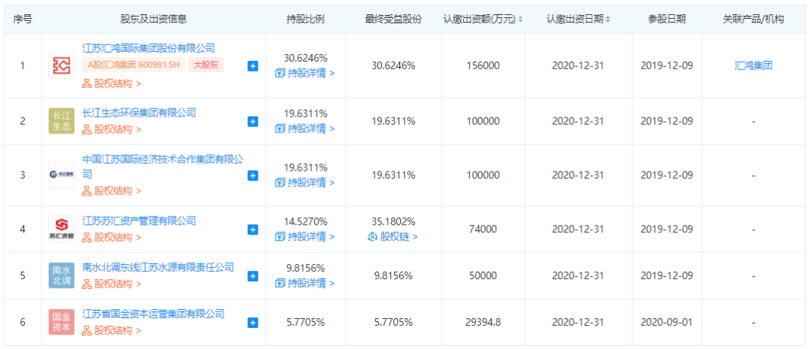Viewport: 812px width, 349px height.
Task: Open 中国江苏国际经济技术合作集团有限公司 link
Action: [x=162, y=167]
